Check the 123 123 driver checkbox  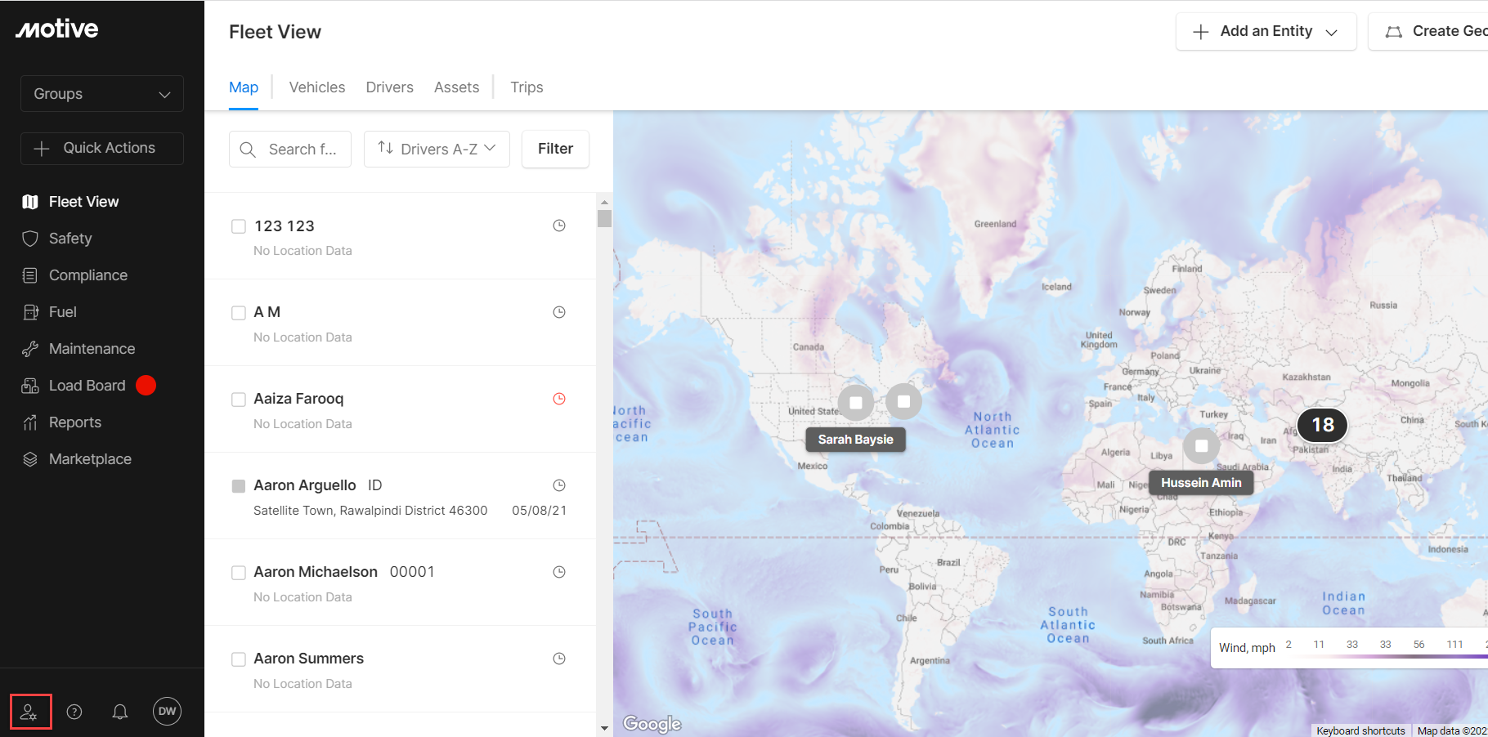point(239,226)
